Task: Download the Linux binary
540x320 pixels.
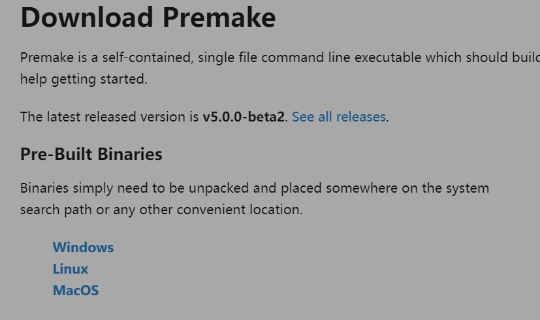Action: coord(71,268)
